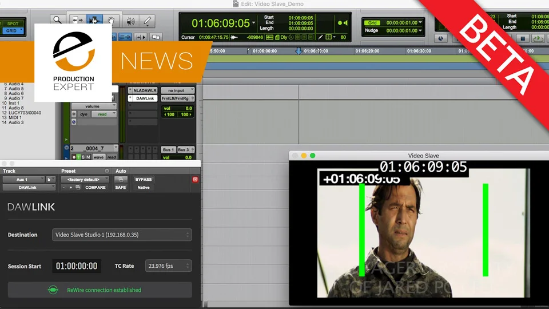Image resolution: width=549 pixels, height=309 pixels.
Task: Open the Preset menu round arrow
Action: [x=107, y=171]
